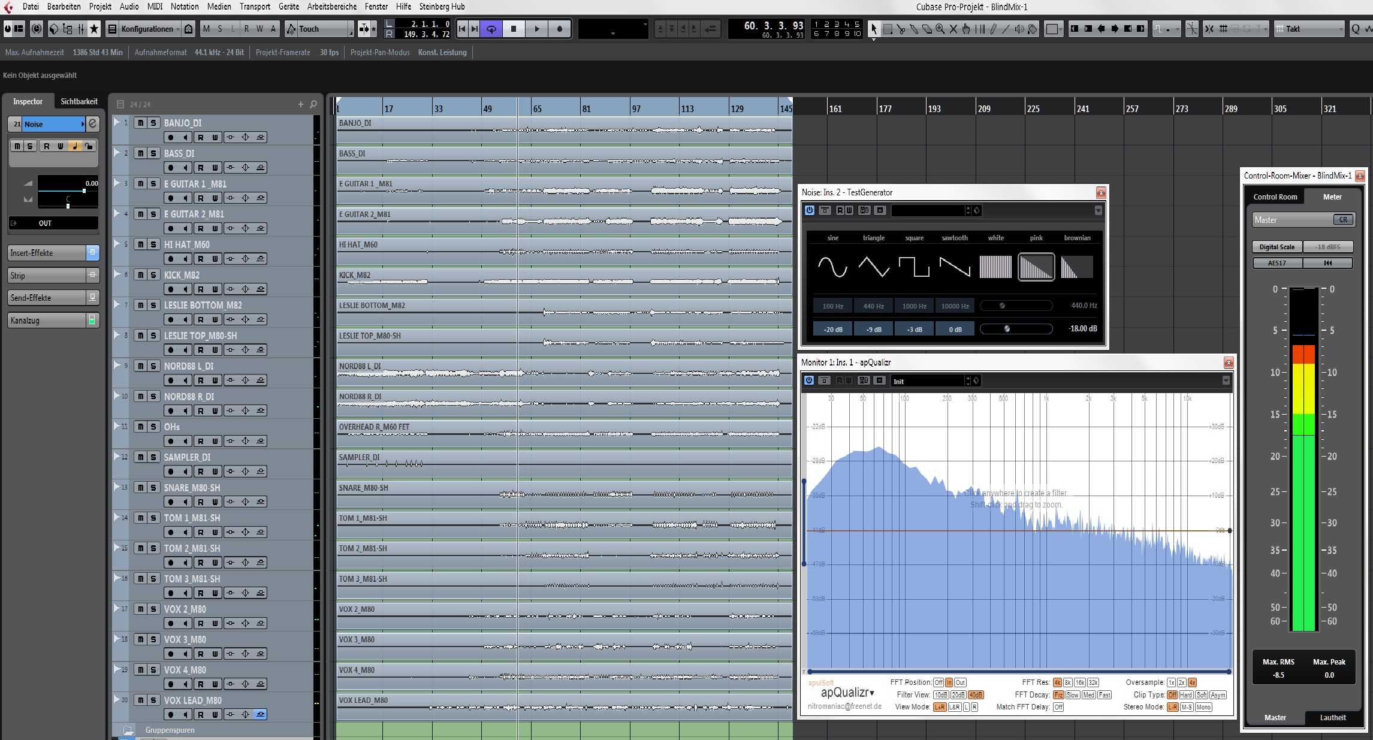Select the Draw pencil tool
This screenshot has height=740, width=1373.
pos(993,29)
